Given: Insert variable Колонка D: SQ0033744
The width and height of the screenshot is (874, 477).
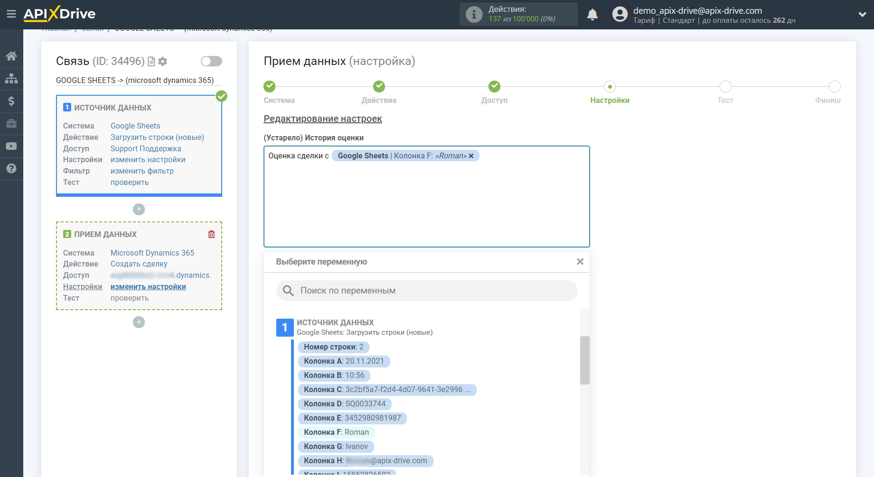Looking at the screenshot, I should coord(345,404).
